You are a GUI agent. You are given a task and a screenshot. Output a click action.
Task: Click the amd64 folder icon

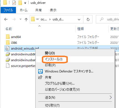coord(8,37)
